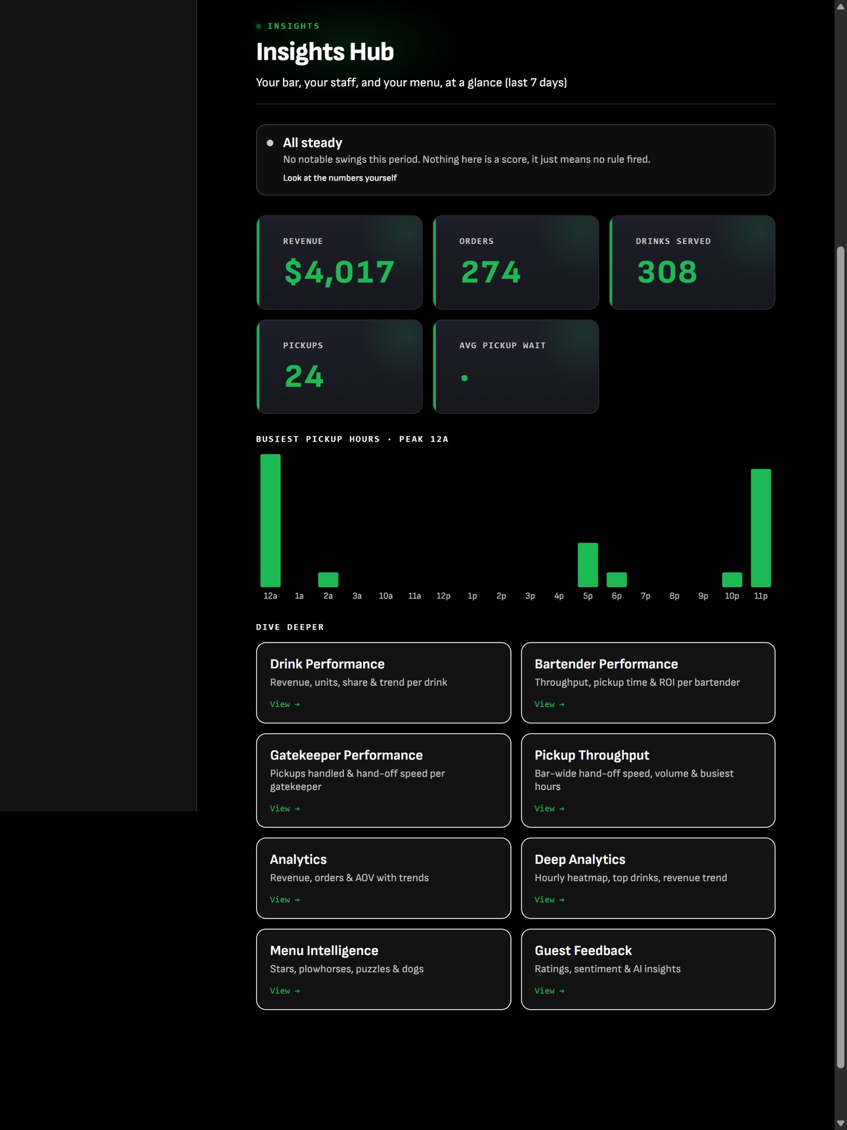Click the scrollbar up arrow
Screen dimensions: 847x1130
tap(840, 6)
